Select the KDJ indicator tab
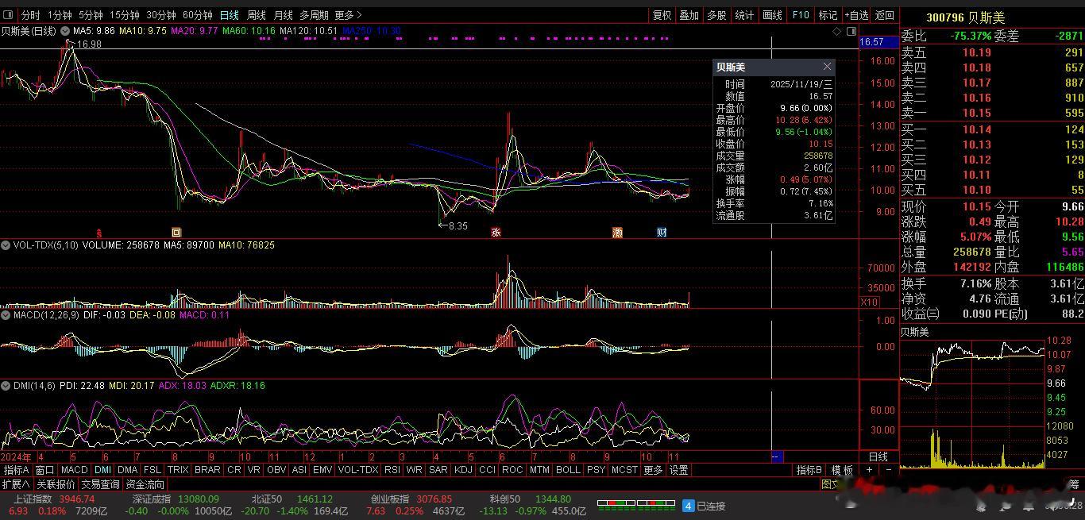 coord(462,470)
